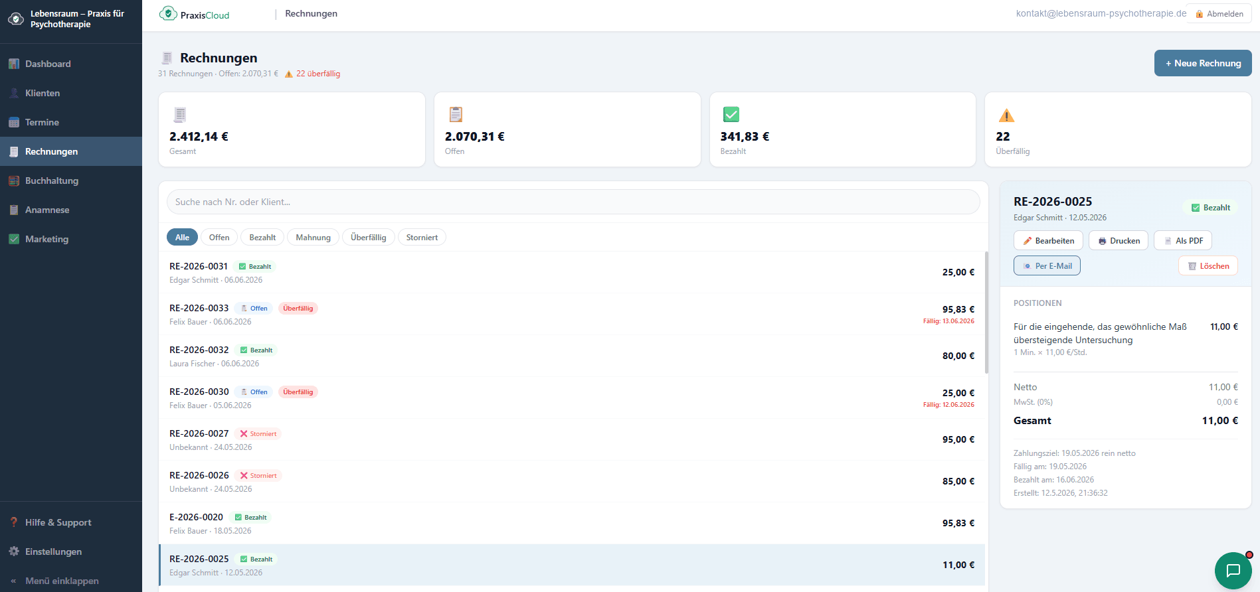Click the contact email address in header
Screen dimensions: 1260x592
(x=1101, y=13)
